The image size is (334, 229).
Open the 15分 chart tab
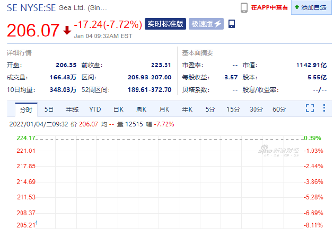[233, 109]
